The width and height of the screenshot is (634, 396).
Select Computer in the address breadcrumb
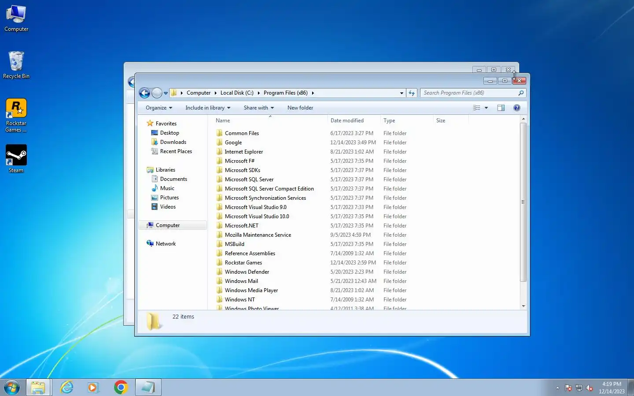point(199,93)
